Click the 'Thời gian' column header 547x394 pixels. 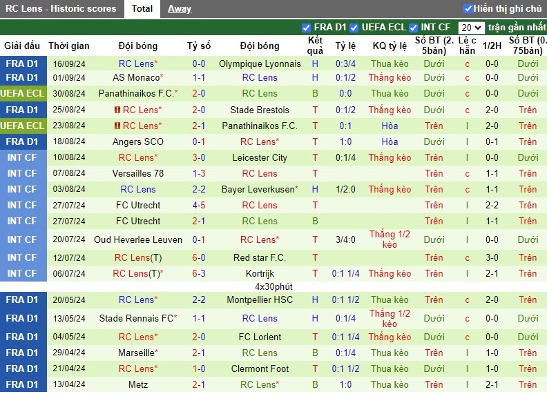(69, 46)
